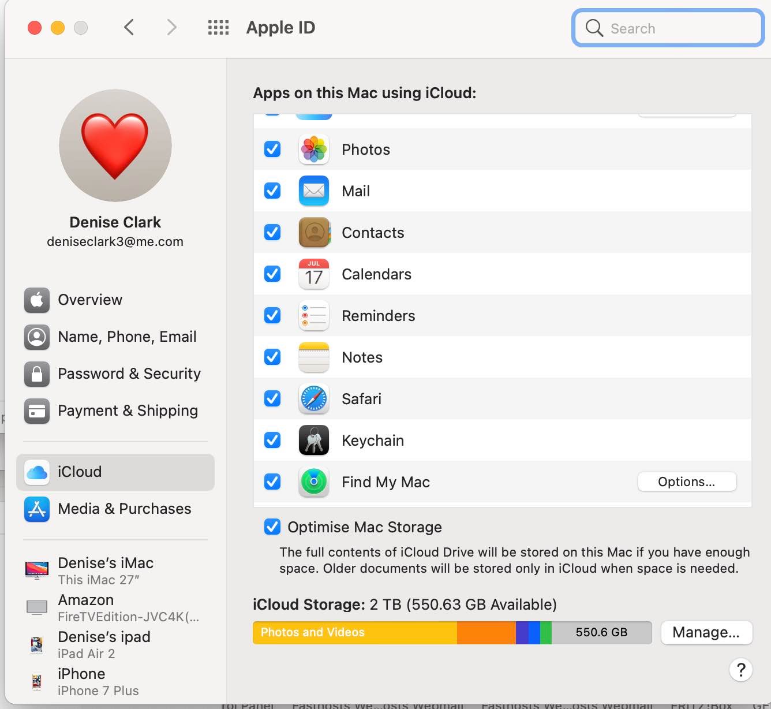Uncheck the Calendars checkbox

(x=272, y=274)
